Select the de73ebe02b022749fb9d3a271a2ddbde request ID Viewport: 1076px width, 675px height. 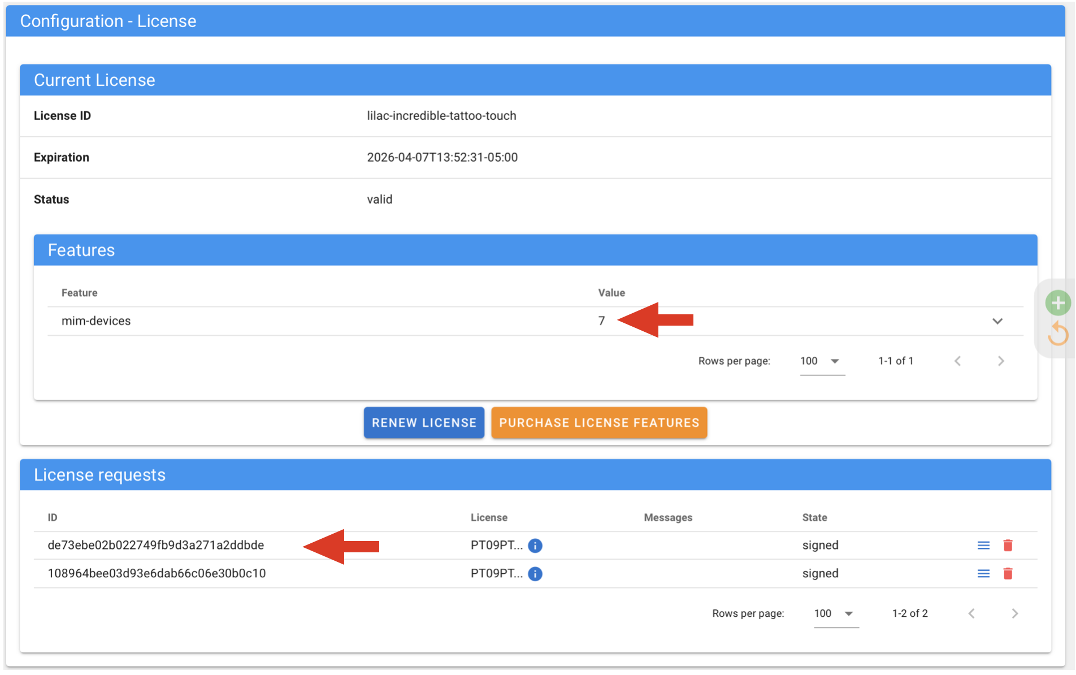point(156,546)
